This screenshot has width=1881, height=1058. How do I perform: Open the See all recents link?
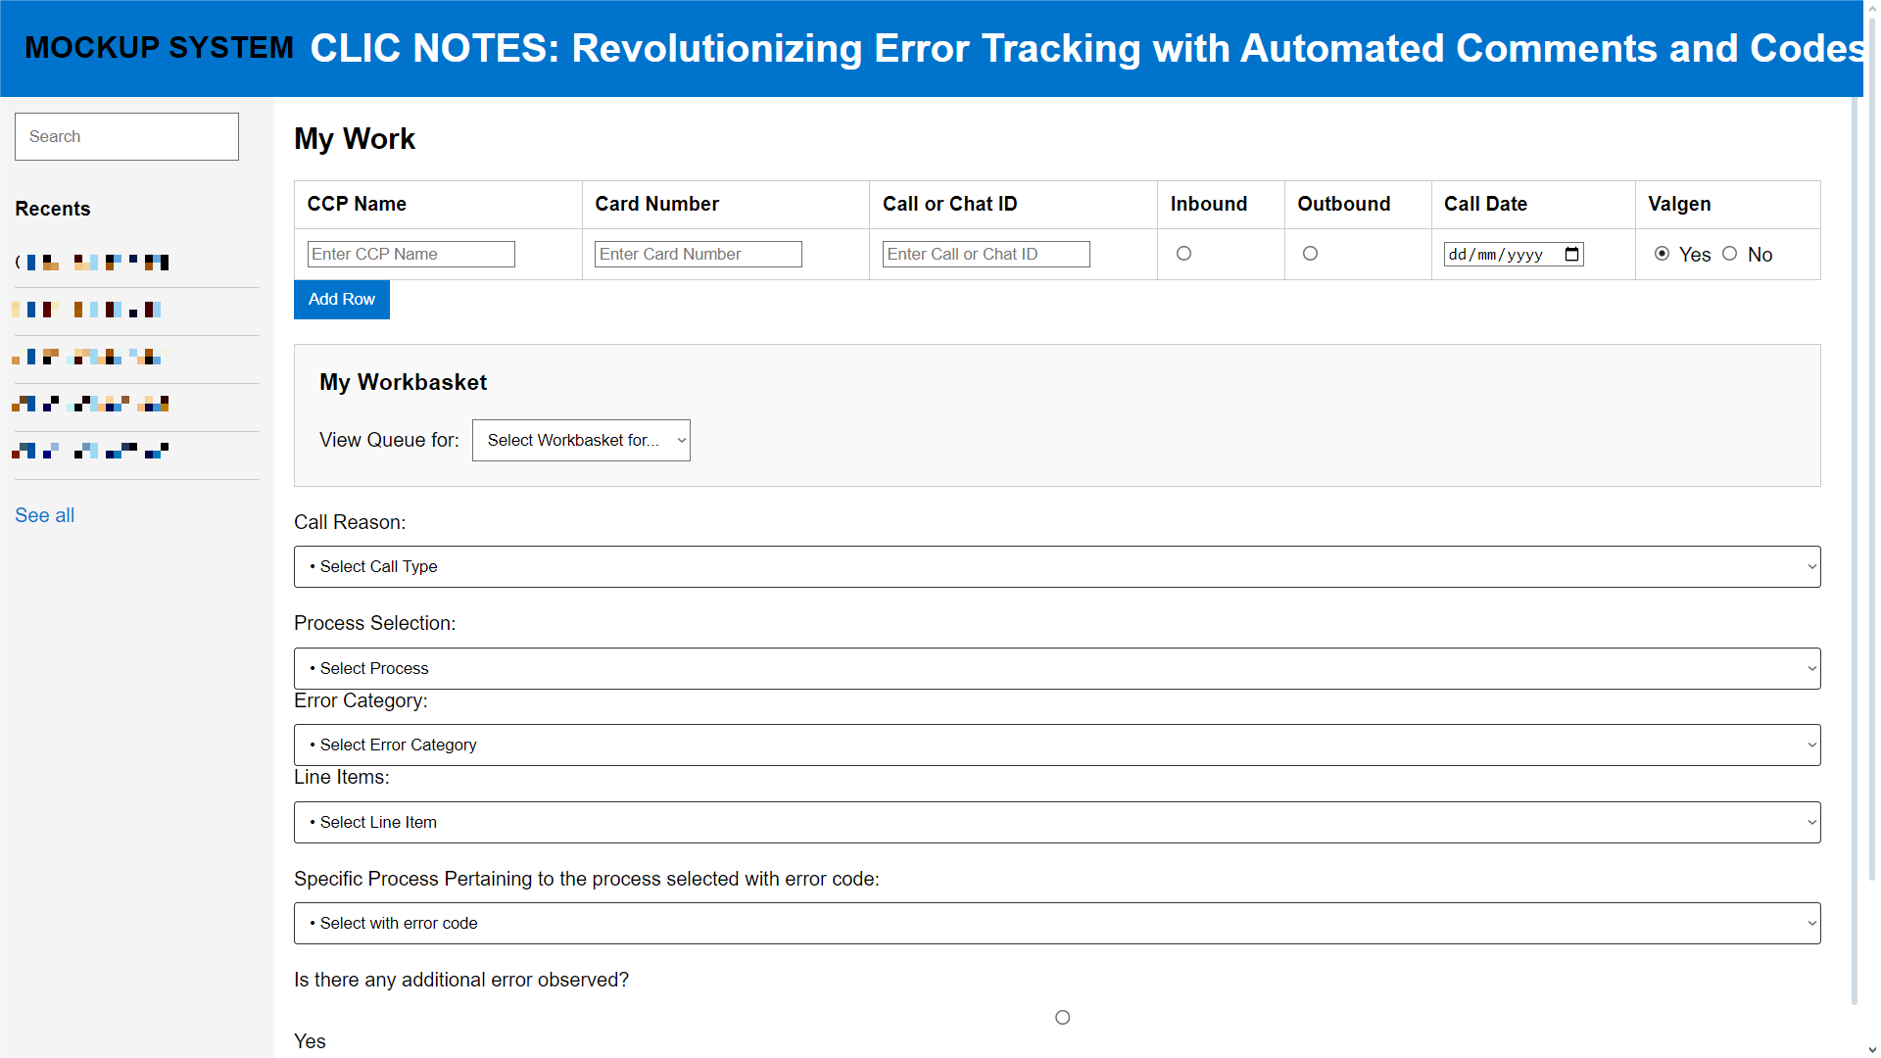coord(45,516)
